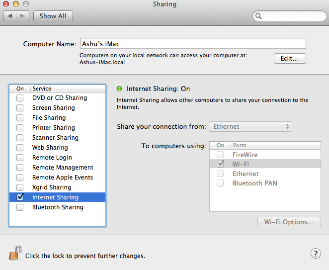This screenshot has width=329, height=270.
Task: Open help with the question mark button
Action: [x=316, y=254]
